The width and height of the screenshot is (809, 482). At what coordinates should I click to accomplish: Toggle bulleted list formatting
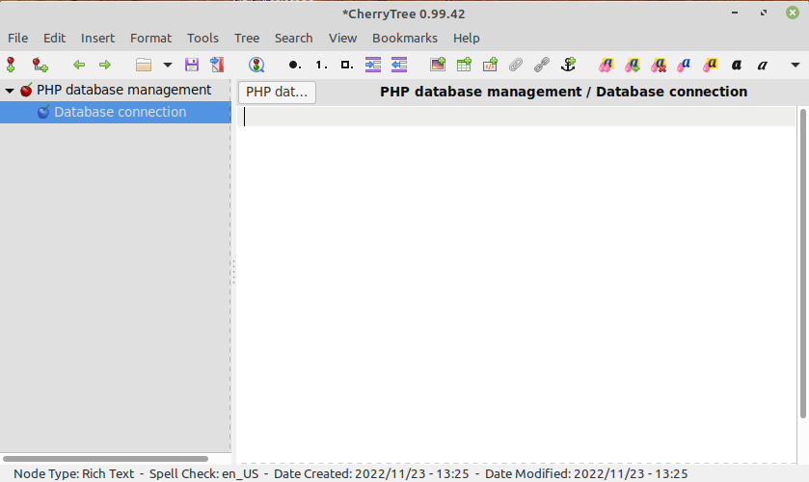(294, 65)
